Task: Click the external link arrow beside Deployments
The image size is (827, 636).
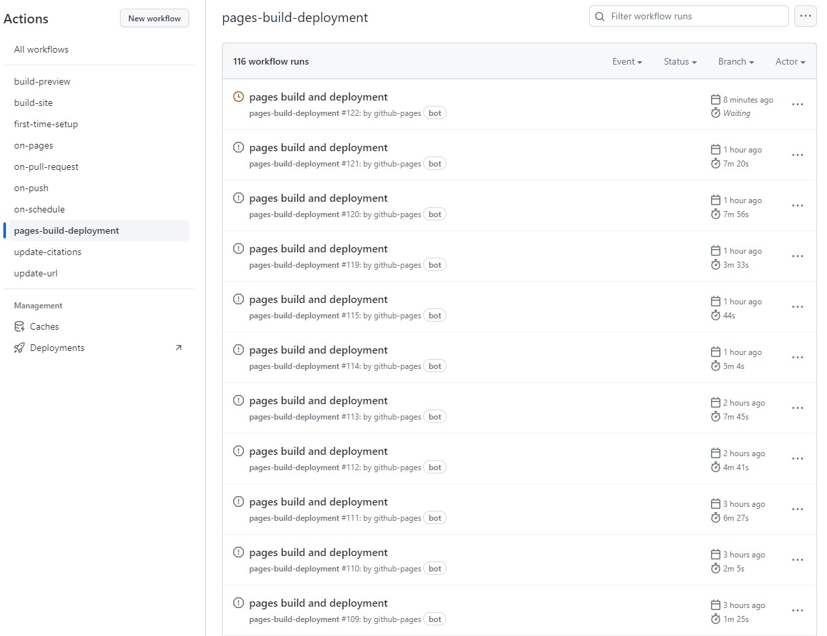Action: point(178,347)
